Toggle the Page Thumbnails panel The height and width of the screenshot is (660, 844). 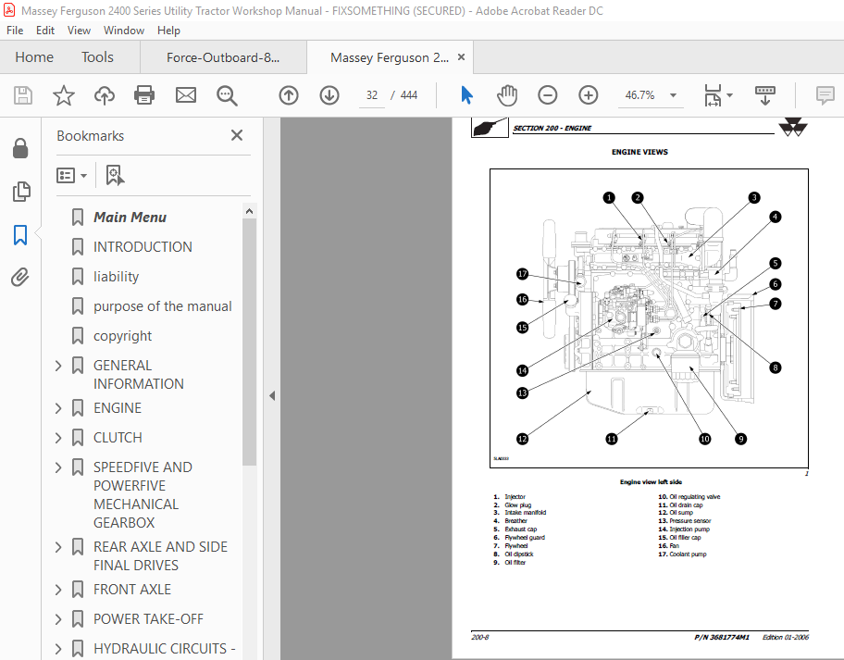[21, 192]
